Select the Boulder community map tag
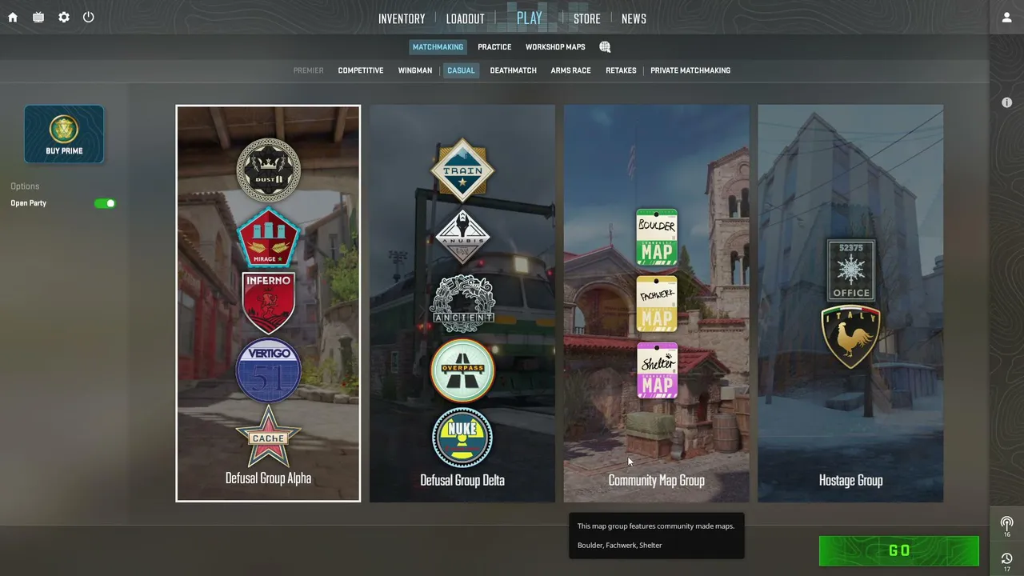The height and width of the screenshot is (576, 1024). click(657, 238)
